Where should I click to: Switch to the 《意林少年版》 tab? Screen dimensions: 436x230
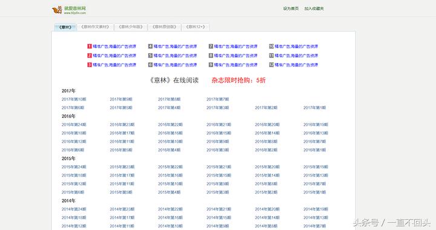pyautogui.click(x=131, y=27)
